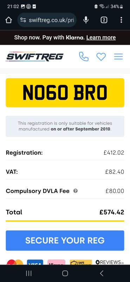
Task: Tap the SECURE YOUR REG button
Action: (x=65, y=240)
